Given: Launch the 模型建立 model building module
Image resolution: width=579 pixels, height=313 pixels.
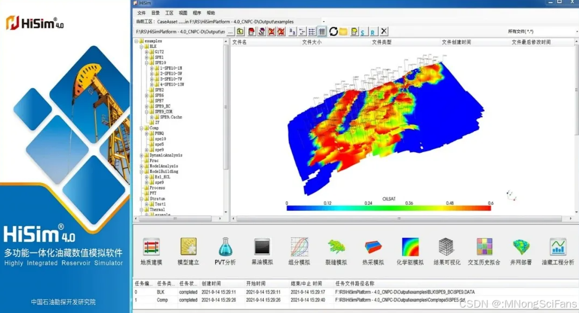Looking at the screenshot, I should (188, 252).
